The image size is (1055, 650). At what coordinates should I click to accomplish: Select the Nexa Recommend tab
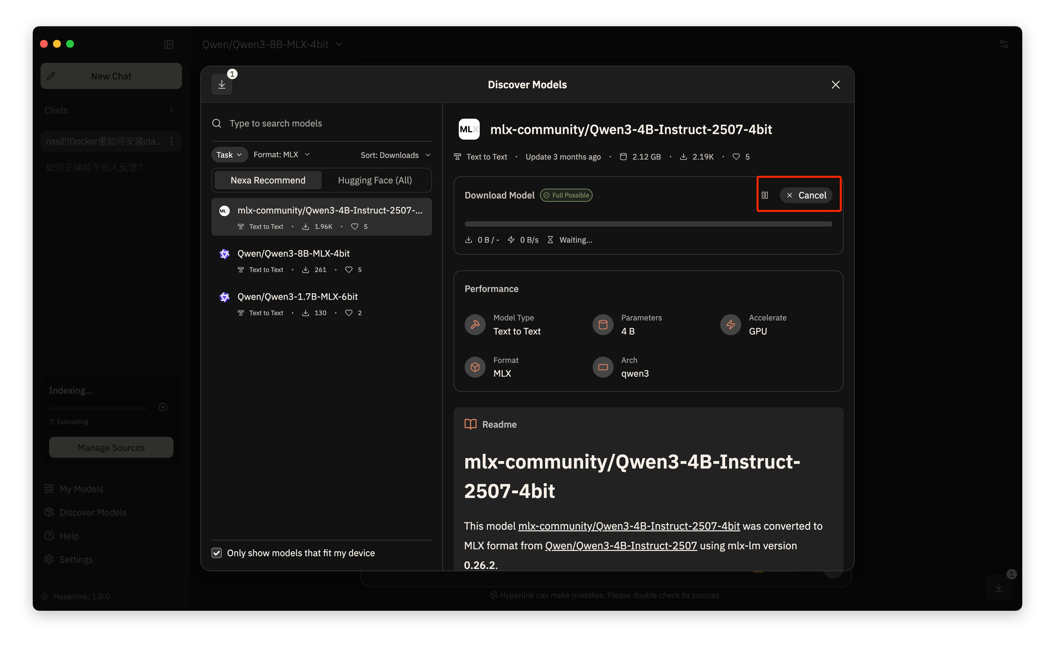click(x=268, y=180)
